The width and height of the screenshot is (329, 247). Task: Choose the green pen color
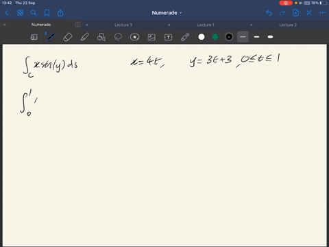(x=215, y=37)
